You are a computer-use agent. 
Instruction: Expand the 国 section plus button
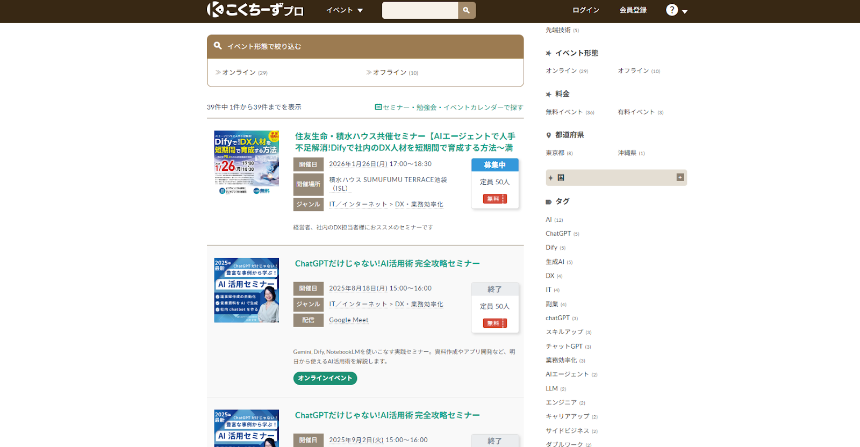(x=680, y=177)
